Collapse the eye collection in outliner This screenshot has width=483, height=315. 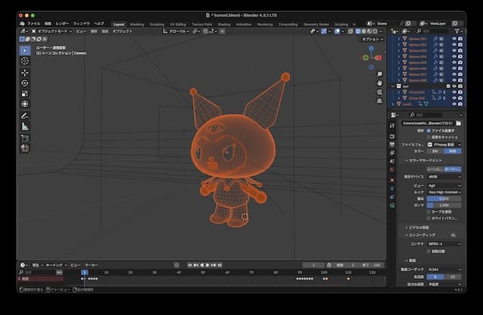393,87
